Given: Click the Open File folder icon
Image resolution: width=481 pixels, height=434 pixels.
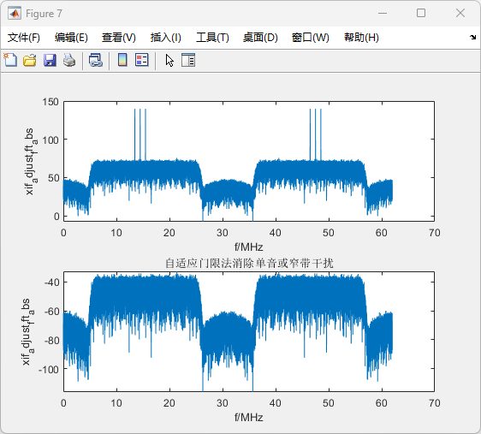Looking at the screenshot, I should pyautogui.click(x=30, y=60).
